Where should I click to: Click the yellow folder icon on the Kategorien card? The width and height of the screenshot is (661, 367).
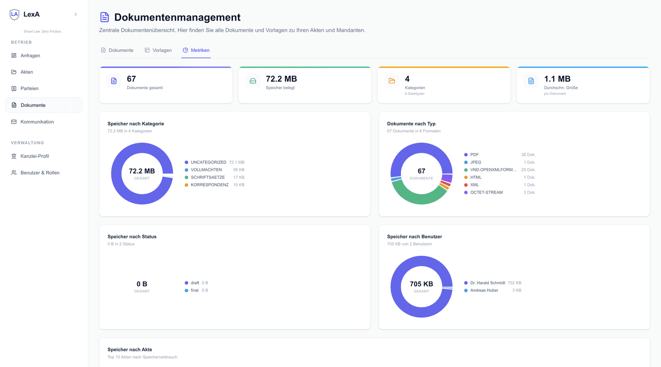point(392,81)
